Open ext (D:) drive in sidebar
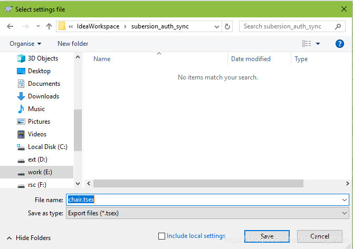This screenshot has height=249, width=353. pos(32,160)
